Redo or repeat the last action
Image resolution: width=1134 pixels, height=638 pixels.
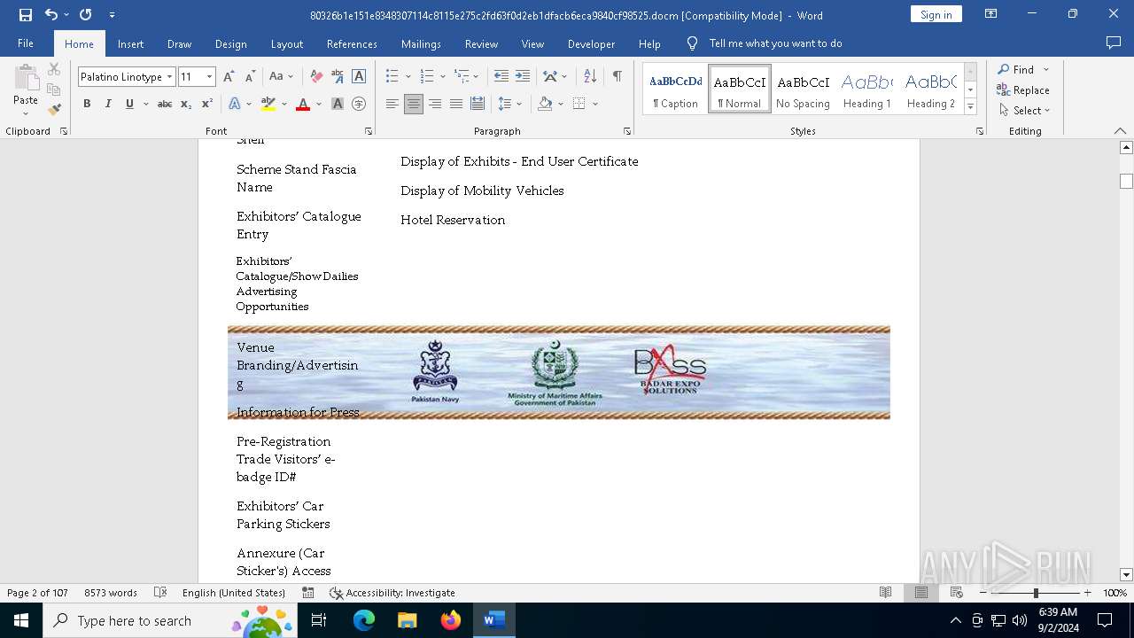tap(85, 15)
